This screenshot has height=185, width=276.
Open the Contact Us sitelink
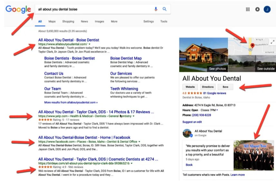click(54, 73)
